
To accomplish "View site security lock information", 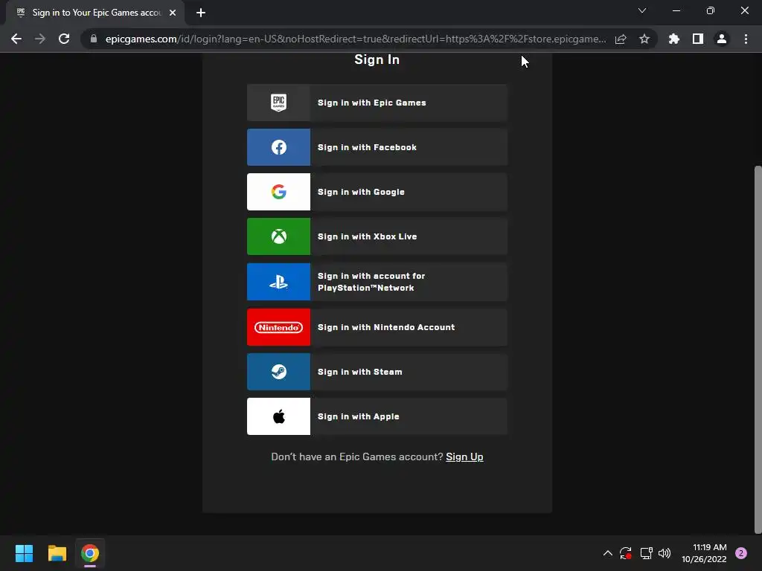I will [93, 39].
